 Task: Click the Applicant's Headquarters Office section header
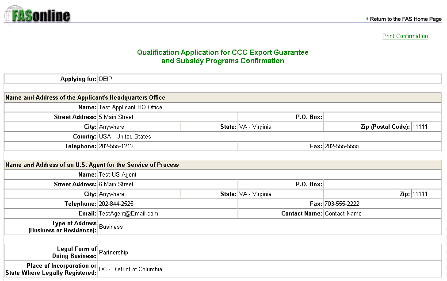pos(85,97)
